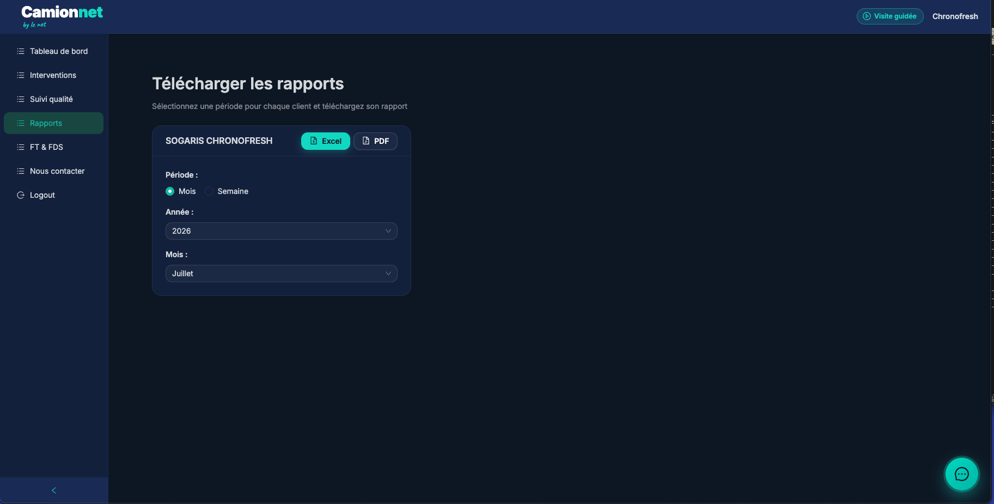The height and width of the screenshot is (504, 994).
Task: Download the Excel report
Action: pyautogui.click(x=326, y=141)
